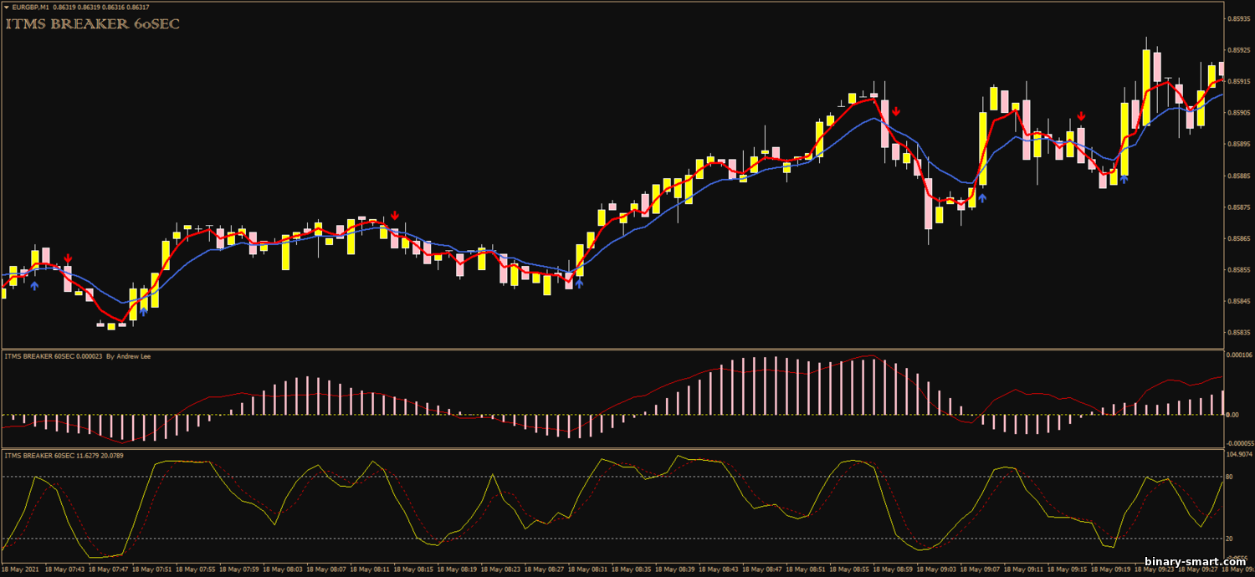Click the '18 May 09:11' time label
This screenshot has height=577, width=1255.
coord(1024,569)
